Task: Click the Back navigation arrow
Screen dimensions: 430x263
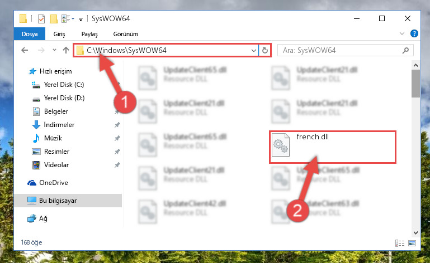Action: pos(25,50)
